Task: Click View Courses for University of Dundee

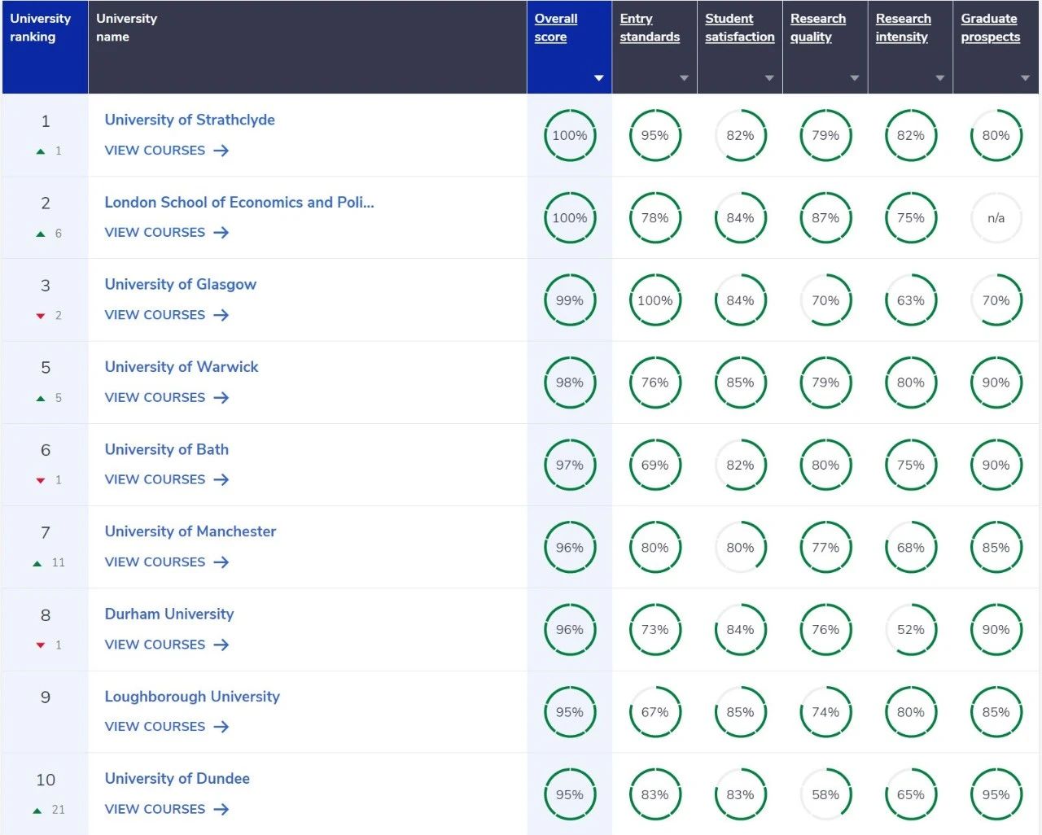Action: 155,809
